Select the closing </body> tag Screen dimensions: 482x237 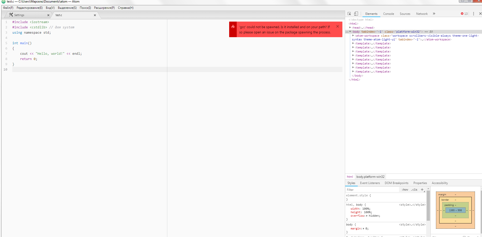click(357, 76)
